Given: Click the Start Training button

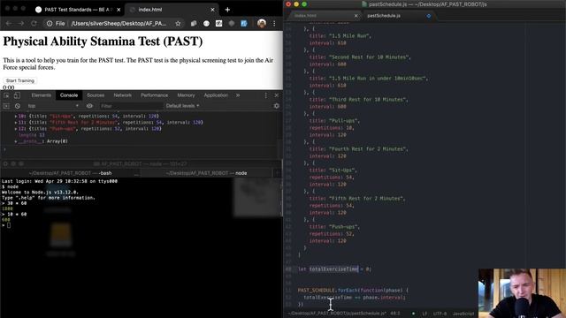Looking at the screenshot, I should pos(19,80).
